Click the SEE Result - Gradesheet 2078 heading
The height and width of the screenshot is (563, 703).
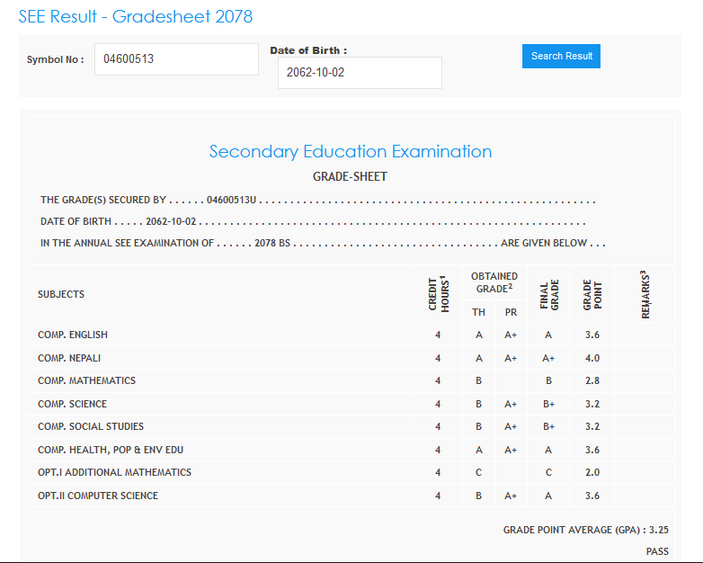click(x=136, y=17)
